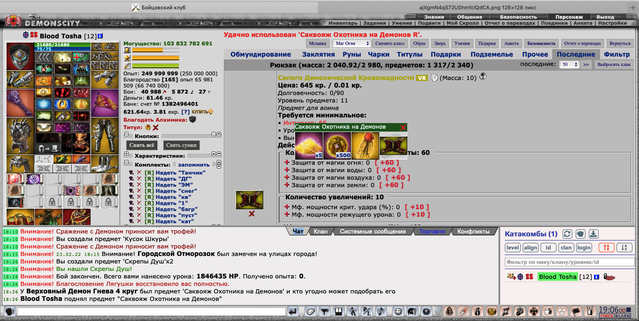Open the Чат tab

pos(298,231)
